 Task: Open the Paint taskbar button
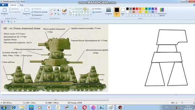pos(111,107)
